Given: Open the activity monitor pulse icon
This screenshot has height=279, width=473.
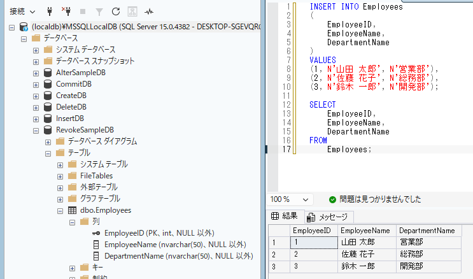Looking at the screenshot, I should point(149,11).
